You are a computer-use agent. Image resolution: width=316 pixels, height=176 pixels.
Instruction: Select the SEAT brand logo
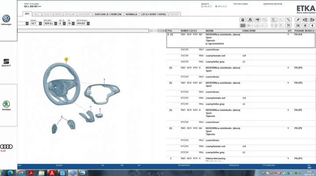tap(6, 62)
